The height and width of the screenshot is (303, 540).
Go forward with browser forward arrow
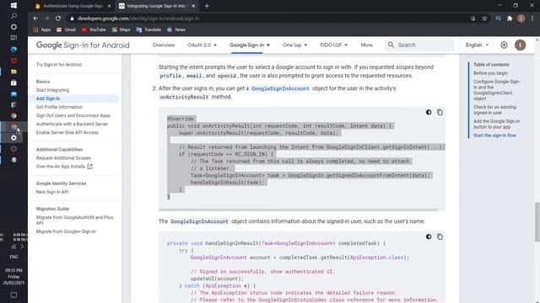47,19
